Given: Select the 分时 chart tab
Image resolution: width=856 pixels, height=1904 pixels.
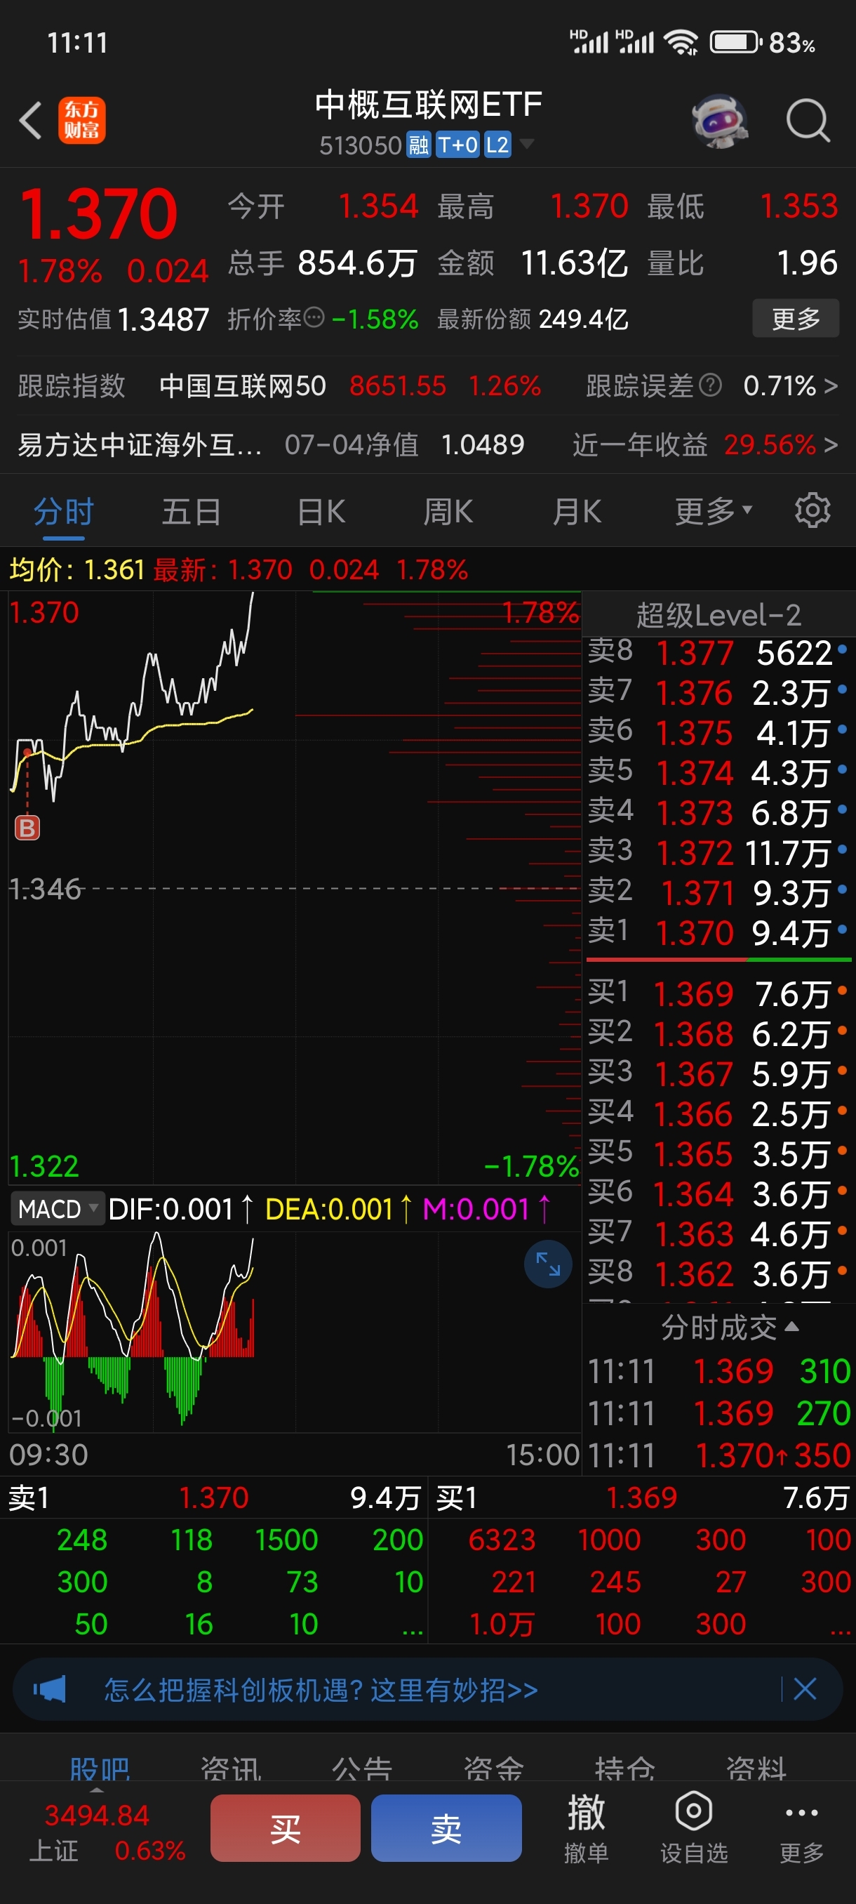Looking at the screenshot, I should pos(64,510).
